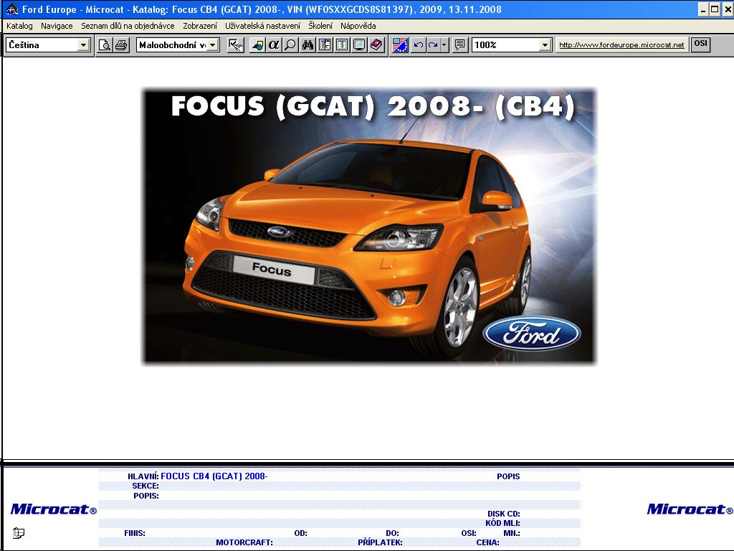
Task: Open the 100% zoom level dropdown
Action: tap(545, 45)
